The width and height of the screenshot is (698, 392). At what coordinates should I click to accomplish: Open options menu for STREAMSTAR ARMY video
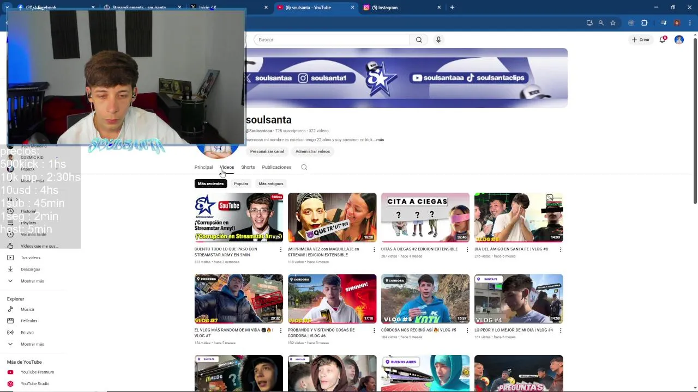point(281,249)
